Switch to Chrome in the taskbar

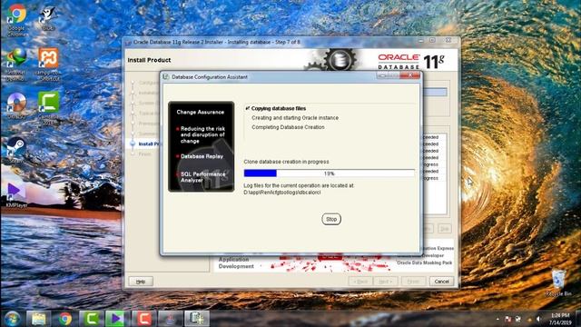[65, 319]
